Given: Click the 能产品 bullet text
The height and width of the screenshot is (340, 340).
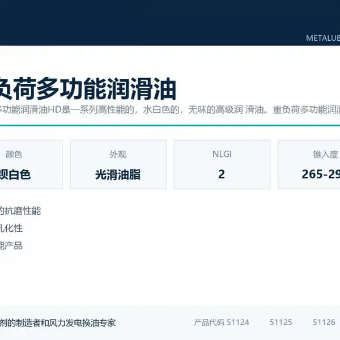Looking at the screenshot, I should (x=11, y=246).
